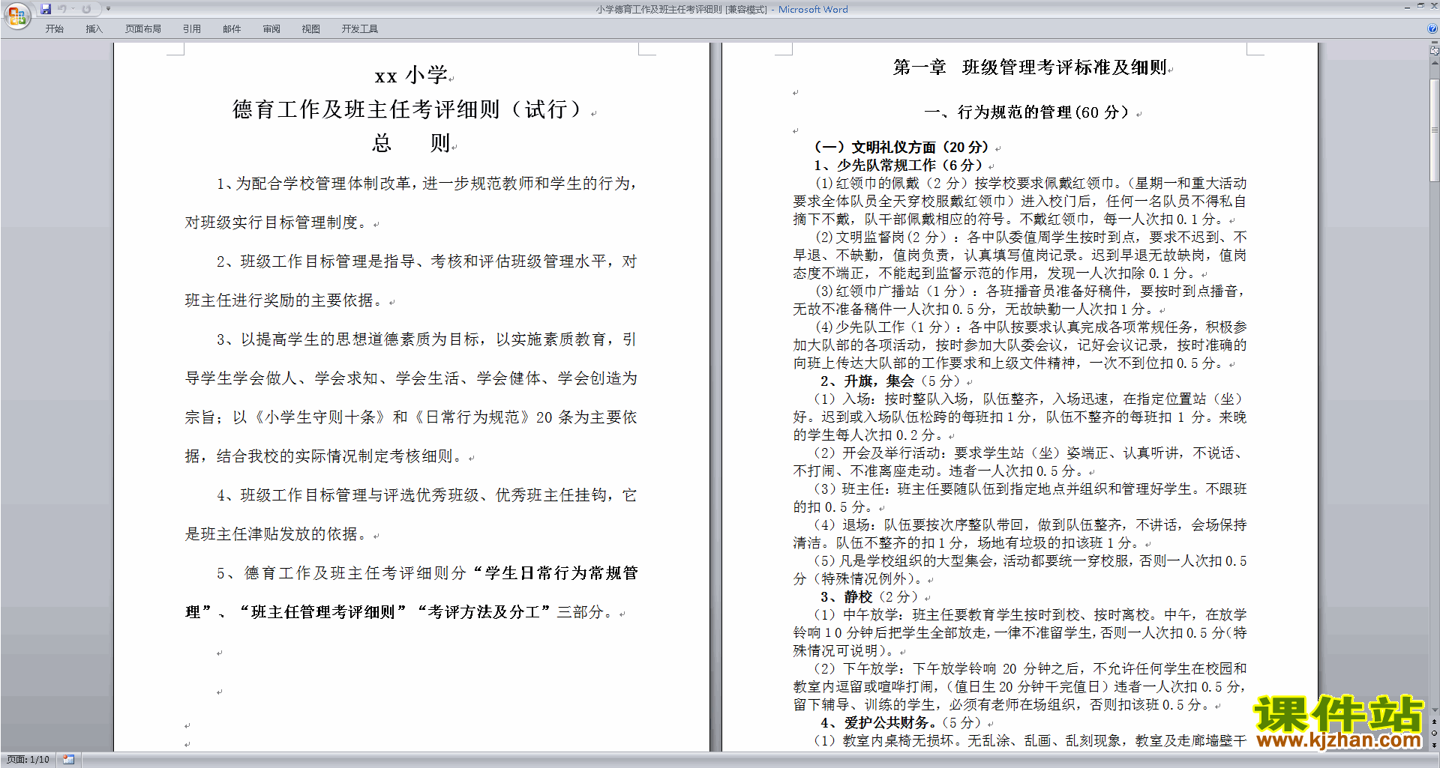1440x768 pixels.
Task: Click the line '对班级实行目标管理制度。'
Action: [x=277, y=223]
